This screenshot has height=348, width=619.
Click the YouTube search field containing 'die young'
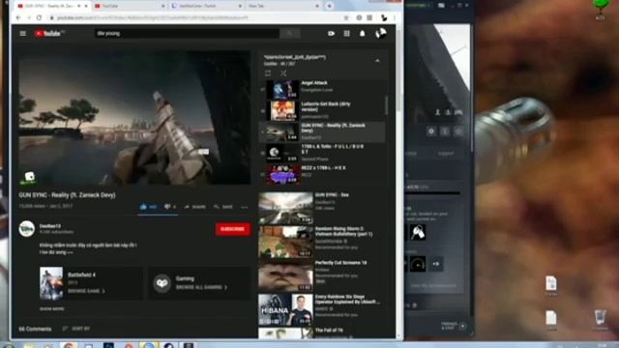click(x=187, y=34)
